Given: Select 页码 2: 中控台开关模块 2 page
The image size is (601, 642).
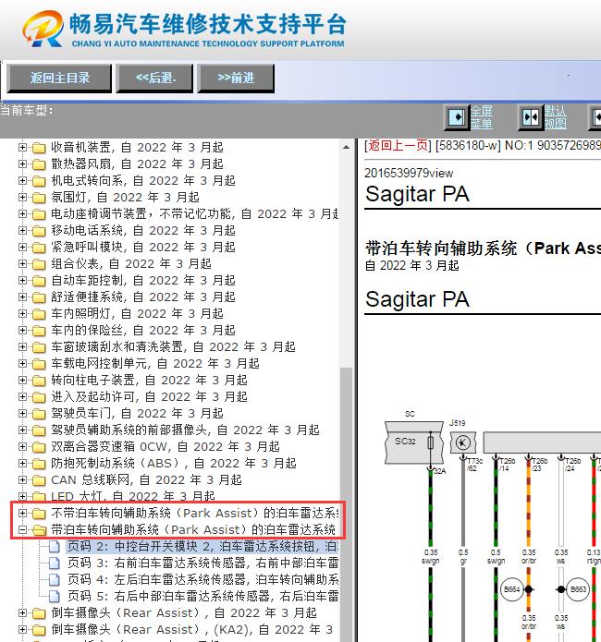Looking at the screenshot, I should [202, 546].
